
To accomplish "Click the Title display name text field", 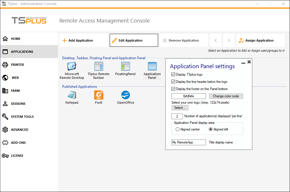I will (x=188, y=142).
